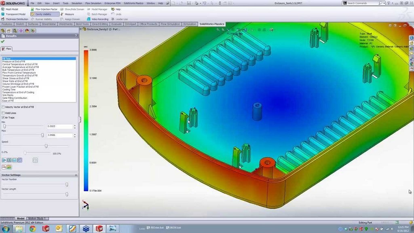Viewport: 414px width, 233px height.
Task: Start Video Recording
Action: 88,19
